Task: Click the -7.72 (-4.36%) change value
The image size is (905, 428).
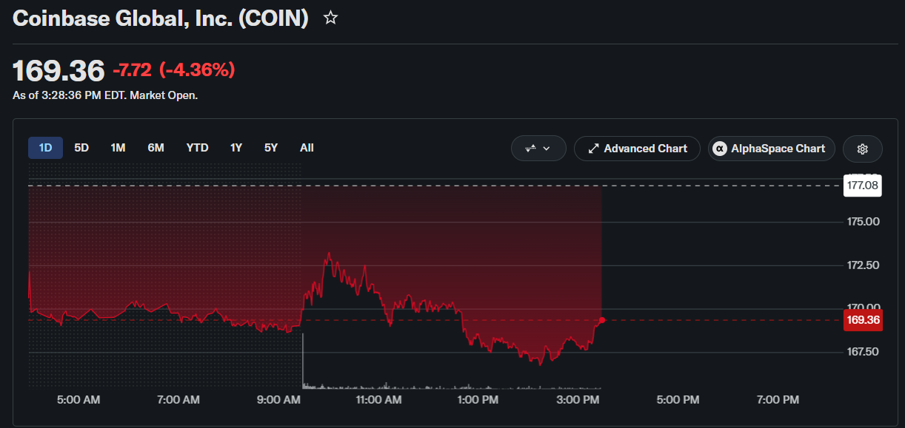Action: point(174,70)
